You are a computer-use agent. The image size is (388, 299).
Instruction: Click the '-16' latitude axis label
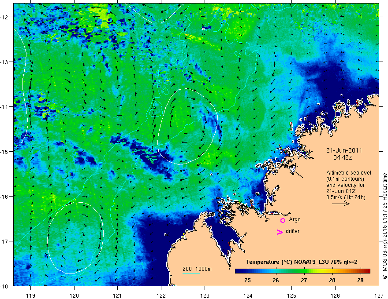point(4,197)
